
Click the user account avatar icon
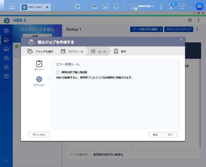pyautogui.click(x=134, y=7)
